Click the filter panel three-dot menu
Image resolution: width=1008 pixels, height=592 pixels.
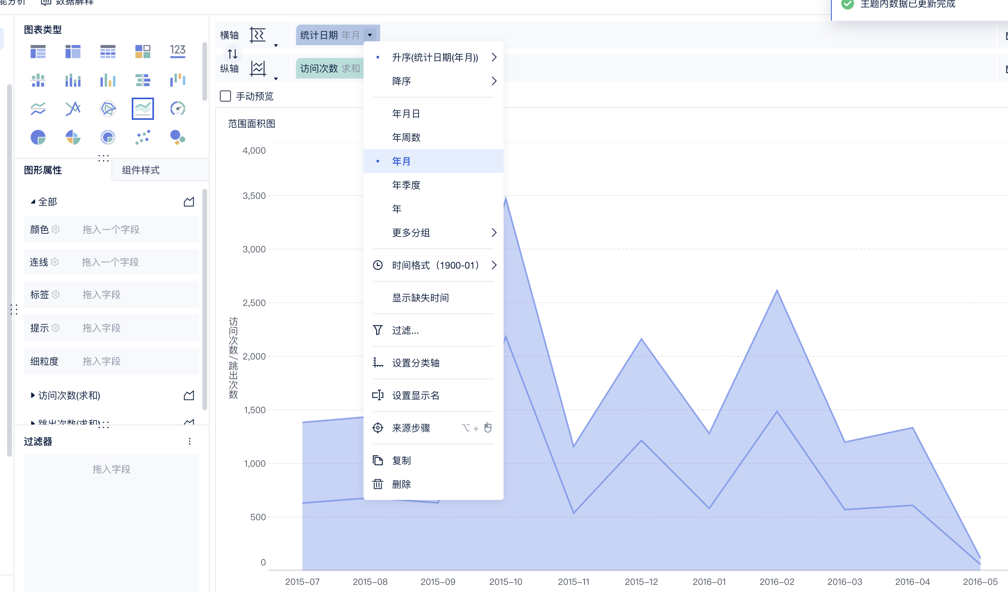pyautogui.click(x=190, y=441)
